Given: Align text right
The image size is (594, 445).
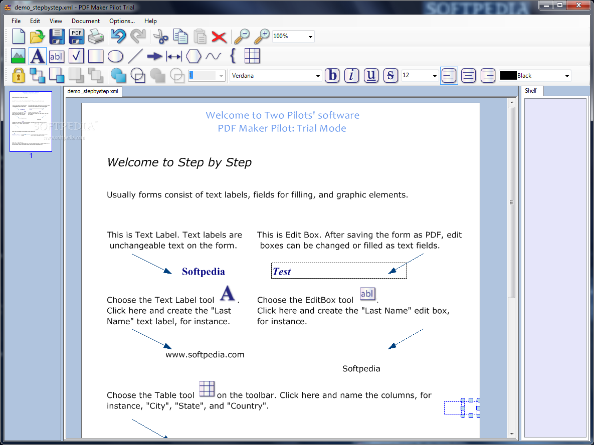Looking at the screenshot, I should [x=488, y=75].
